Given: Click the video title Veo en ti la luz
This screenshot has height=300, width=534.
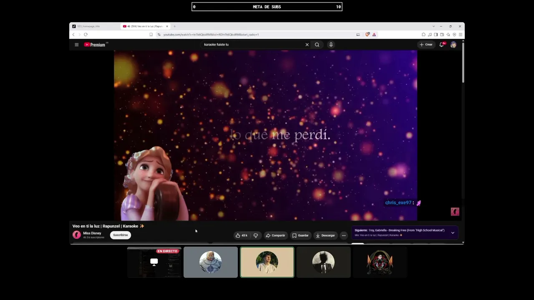Looking at the screenshot, I should (x=108, y=226).
